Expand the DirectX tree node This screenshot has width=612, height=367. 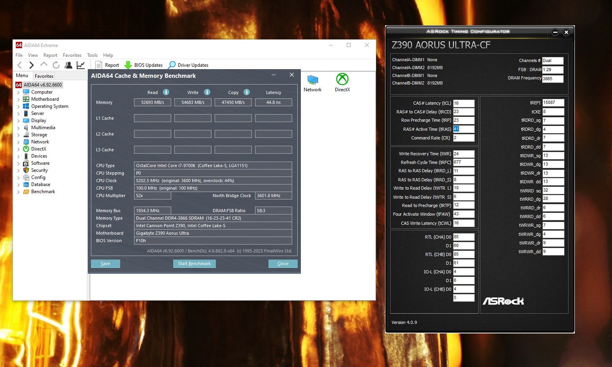(x=18, y=149)
